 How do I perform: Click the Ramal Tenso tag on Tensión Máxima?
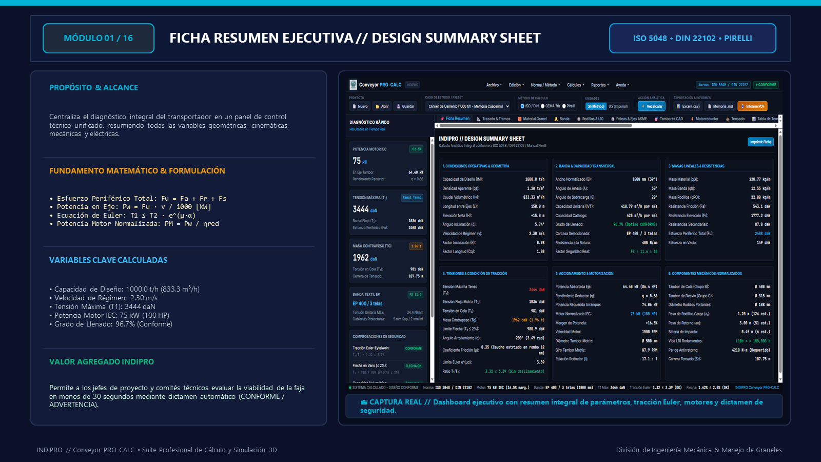(412, 198)
